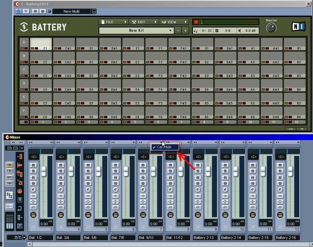Click the red panic exclamation button
The width and height of the screenshot is (313, 247).
[196, 22]
